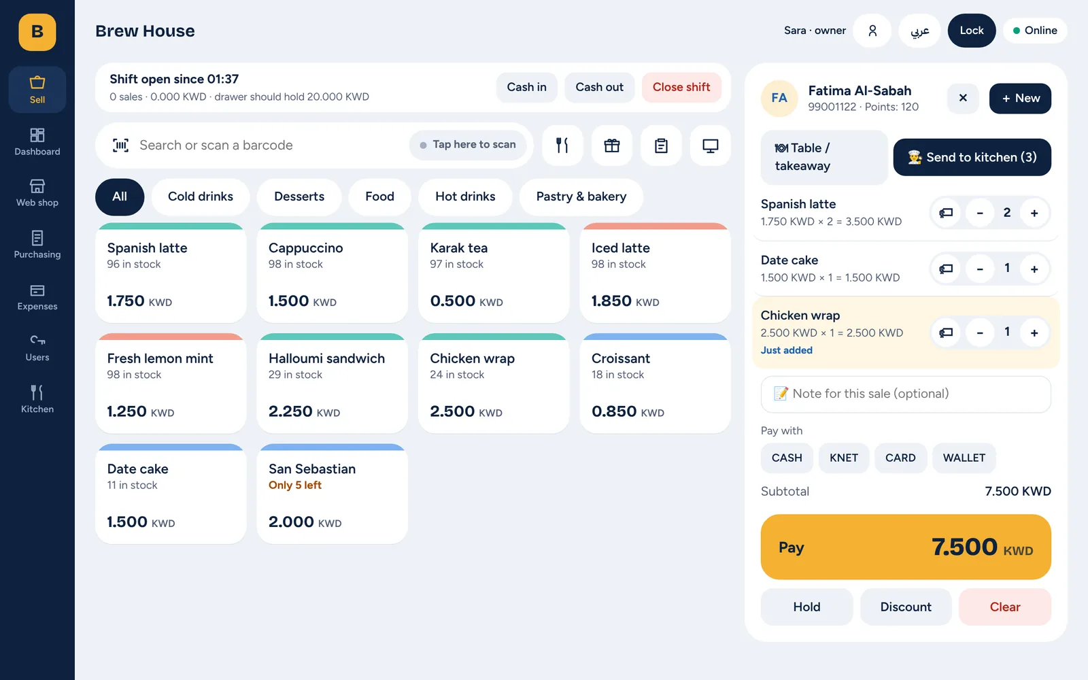Click the clipboard toolbar icon
Image resolution: width=1088 pixels, height=680 pixels.
[x=661, y=146]
